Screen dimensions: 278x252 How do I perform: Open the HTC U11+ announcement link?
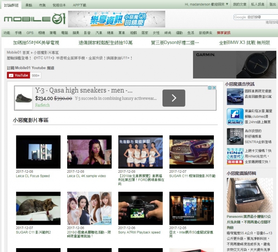click(x=69, y=58)
